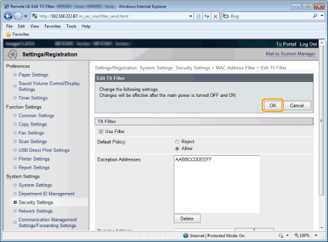Image resolution: width=328 pixels, height=242 pixels.
Task: Open the search provider dropdown arrow
Action: point(322,15)
